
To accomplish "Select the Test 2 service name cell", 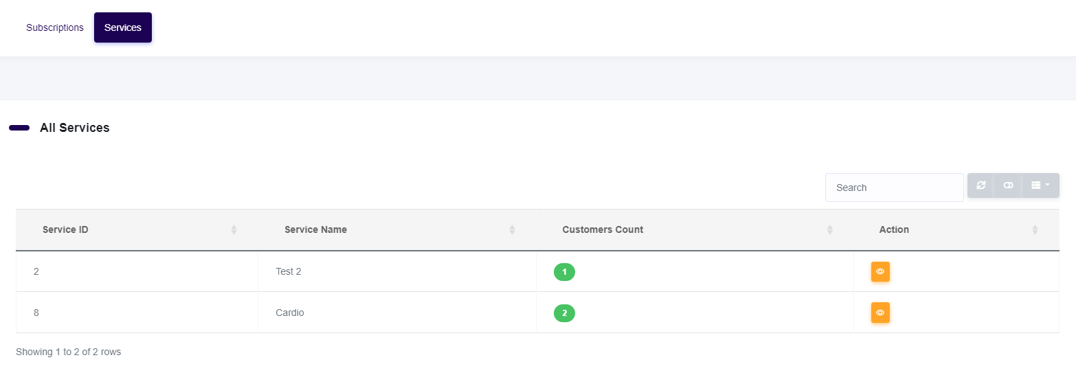I will pos(289,271).
